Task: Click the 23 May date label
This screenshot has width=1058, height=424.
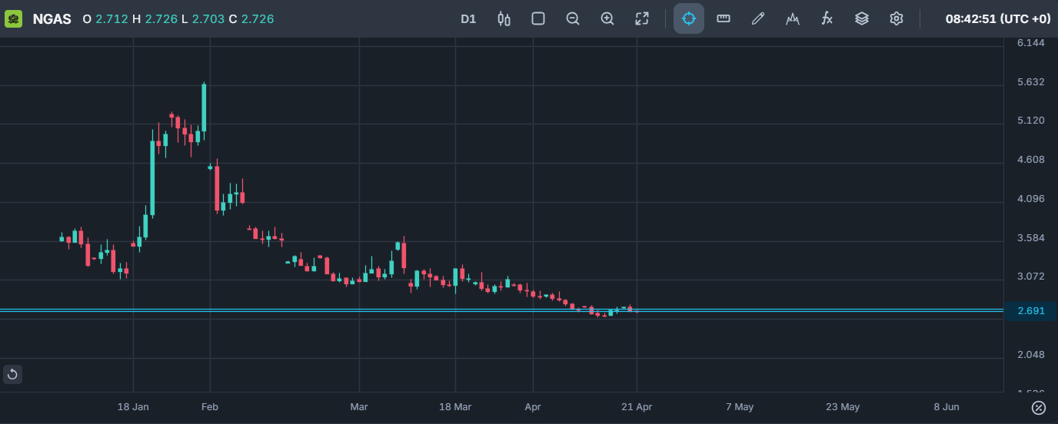Action: (843, 406)
